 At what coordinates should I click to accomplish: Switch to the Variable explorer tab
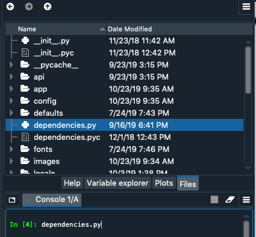117,183
